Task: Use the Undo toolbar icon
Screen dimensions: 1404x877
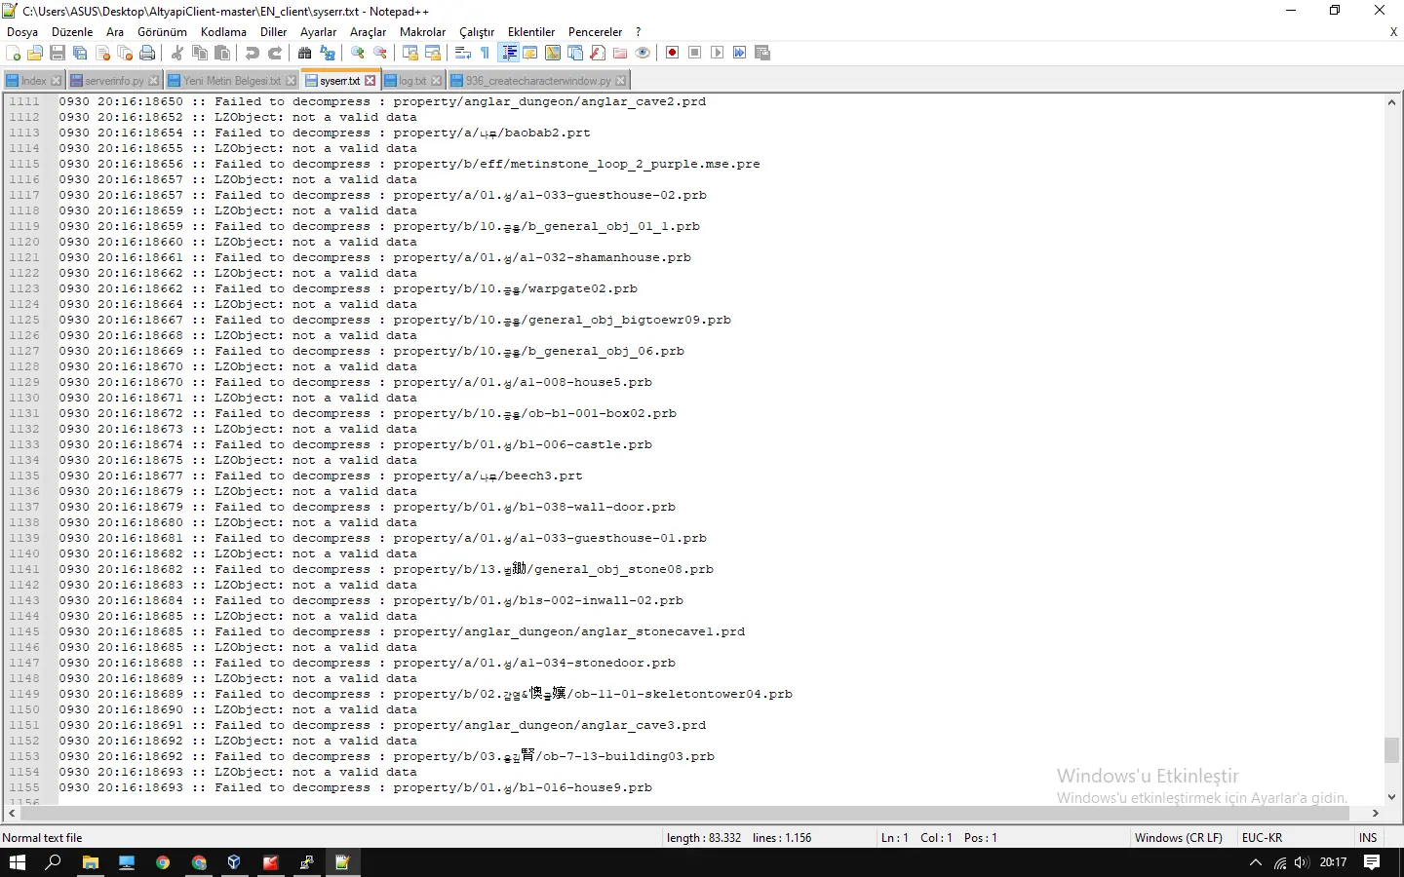Action: [252, 53]
